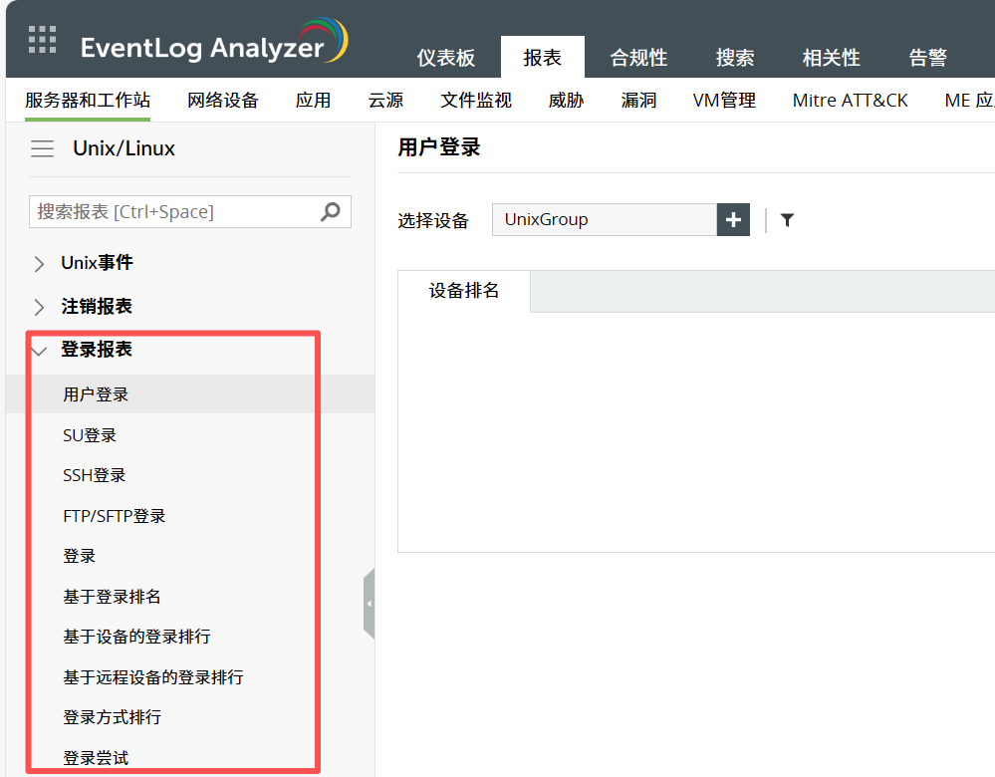Go to the 告警 tab
The height and width of the screenshot is (777, 995).
927,58
